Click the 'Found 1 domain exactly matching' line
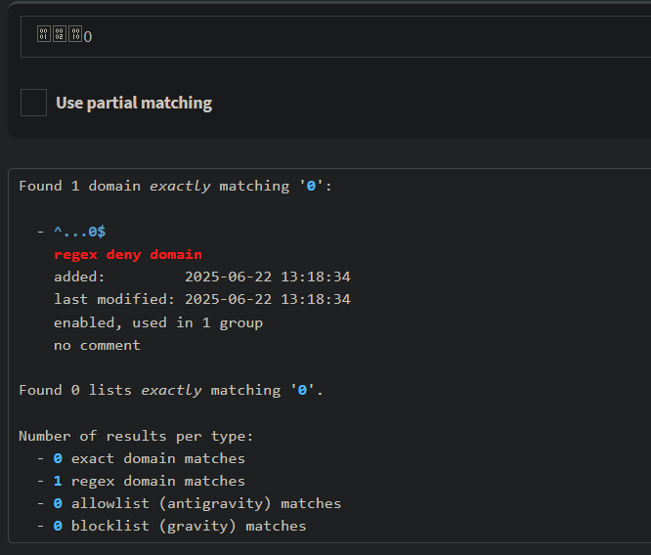 click(x=176, y=186)
